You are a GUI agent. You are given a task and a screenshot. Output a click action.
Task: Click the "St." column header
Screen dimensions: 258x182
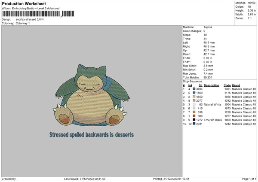coord(200,85)
